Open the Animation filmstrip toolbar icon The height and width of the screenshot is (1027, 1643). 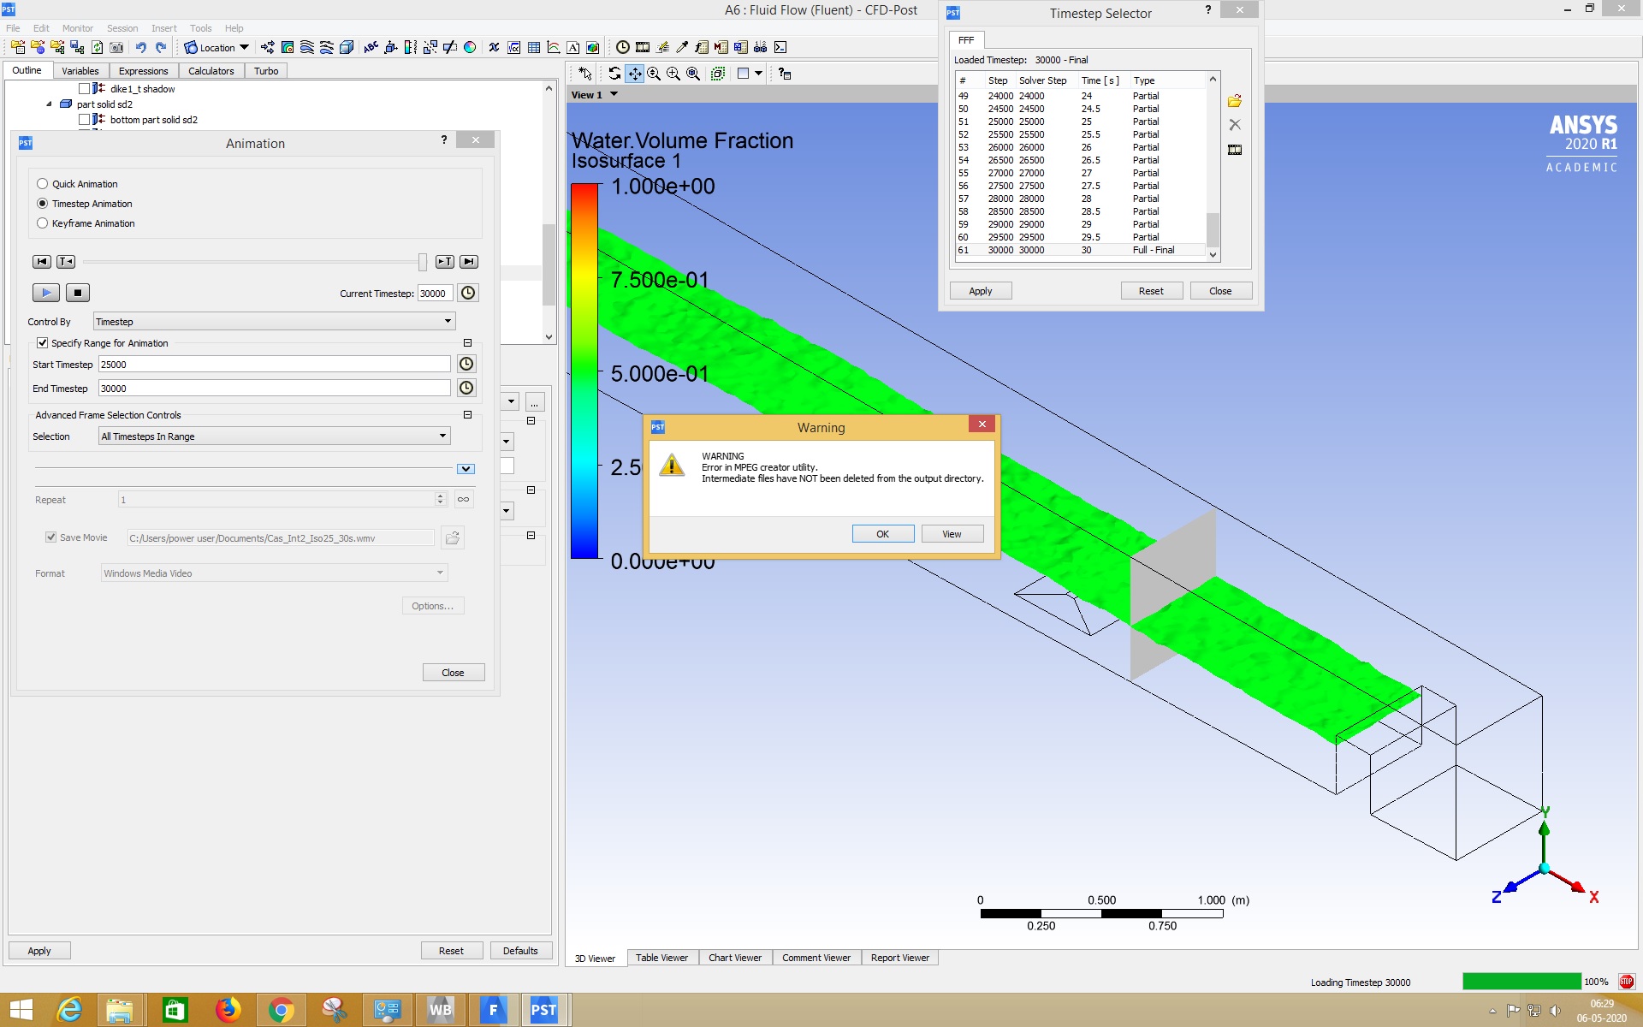643,48
